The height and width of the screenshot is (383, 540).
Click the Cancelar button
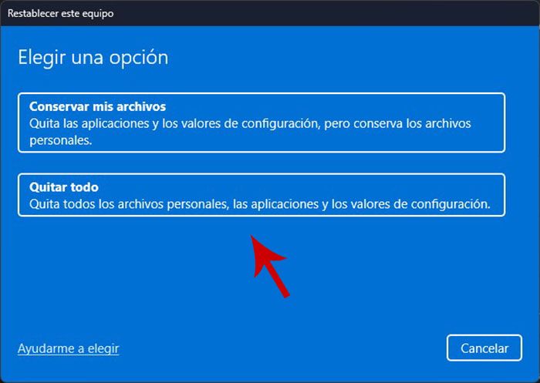pyautogui.click(x=484, y=348)
